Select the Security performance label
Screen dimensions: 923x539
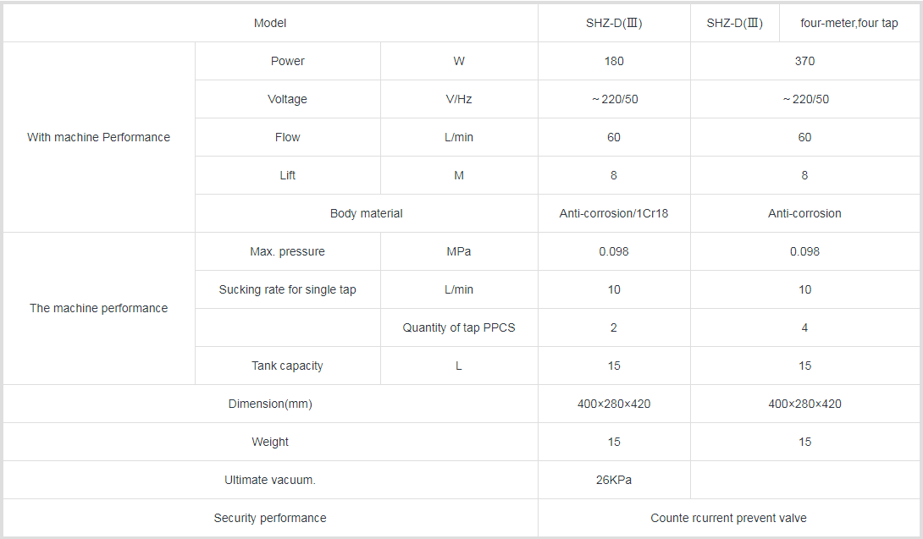(x=270, y=518)
